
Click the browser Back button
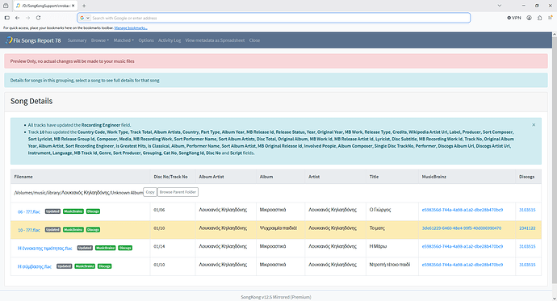(x=18, y=18)
